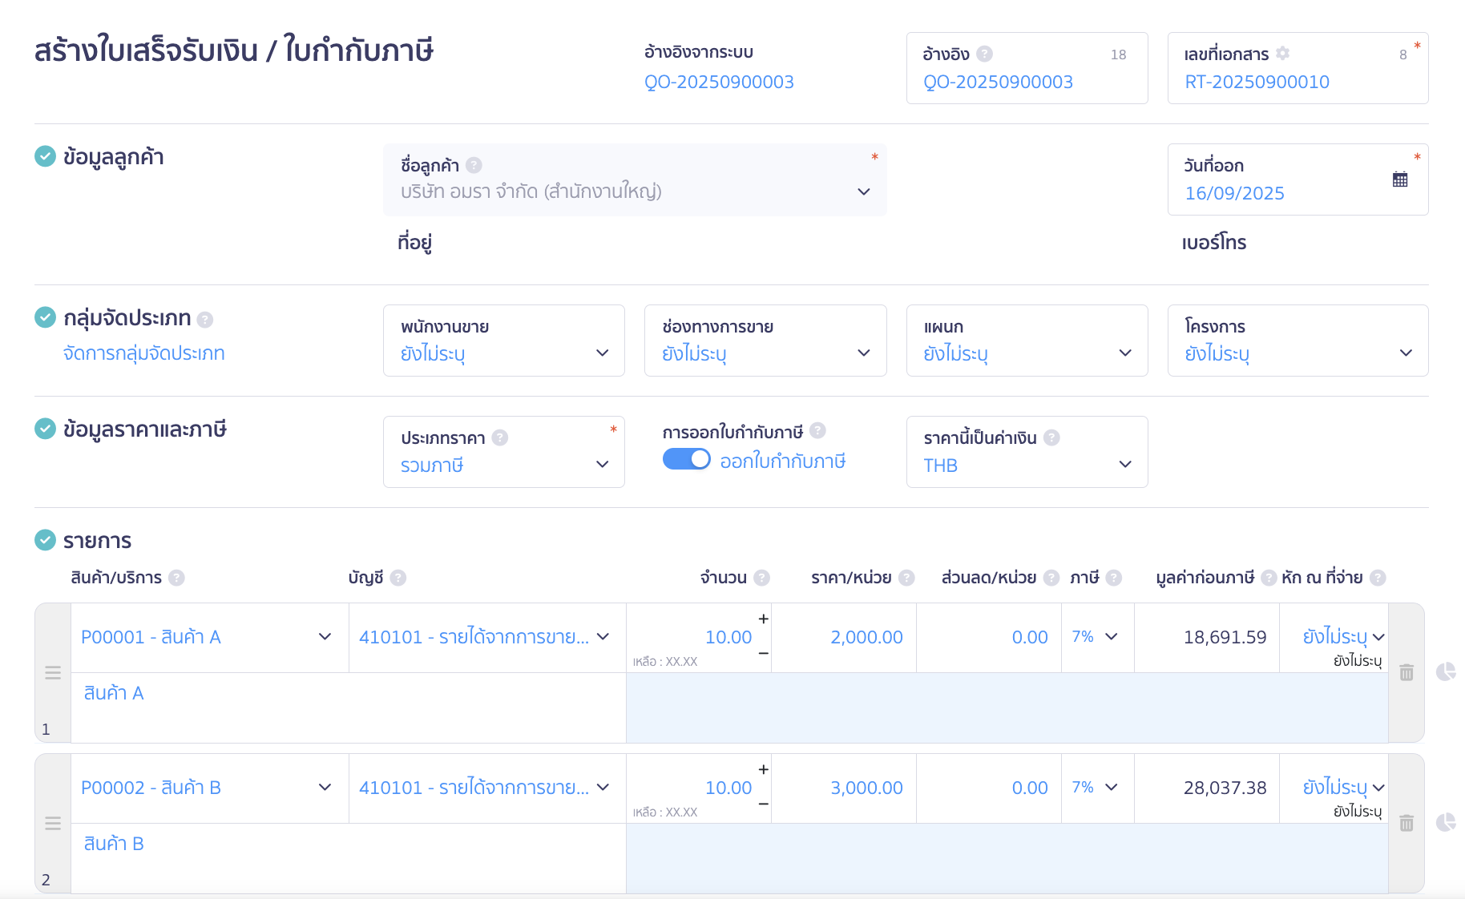
Task: Click the system reference QO-20250900003 link
Action: point(718,82)
